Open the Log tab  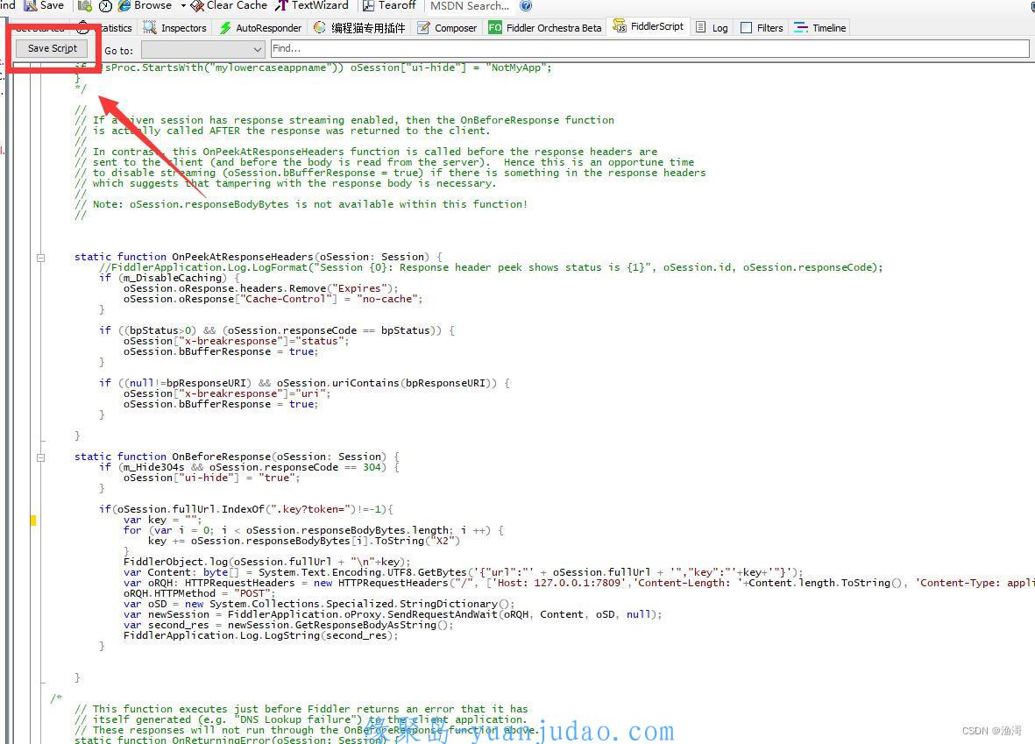coord(712,28)
